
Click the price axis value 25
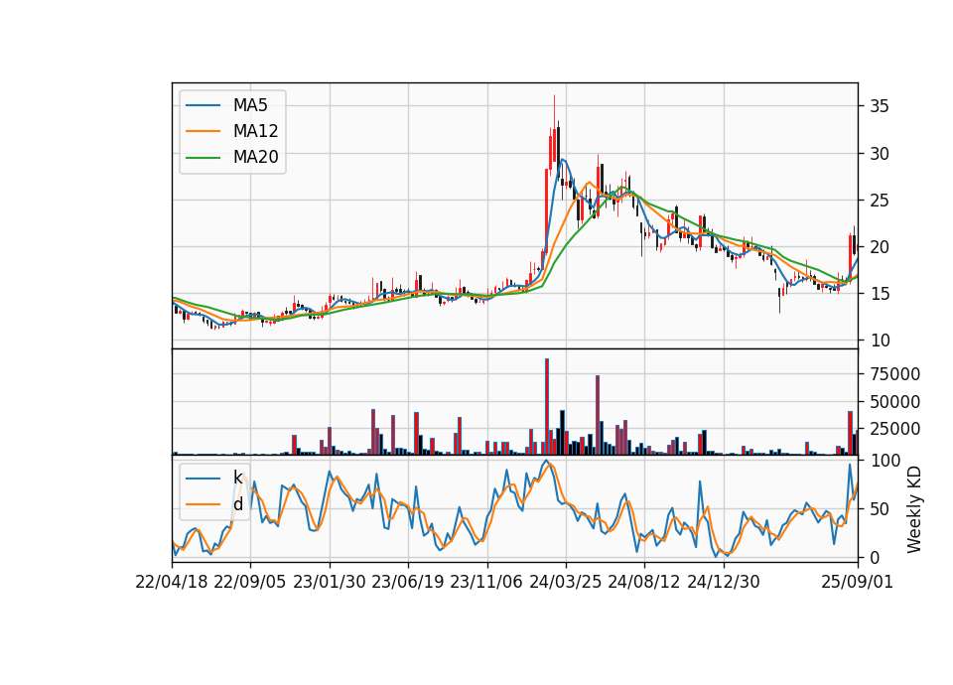[x=880, y=200]
